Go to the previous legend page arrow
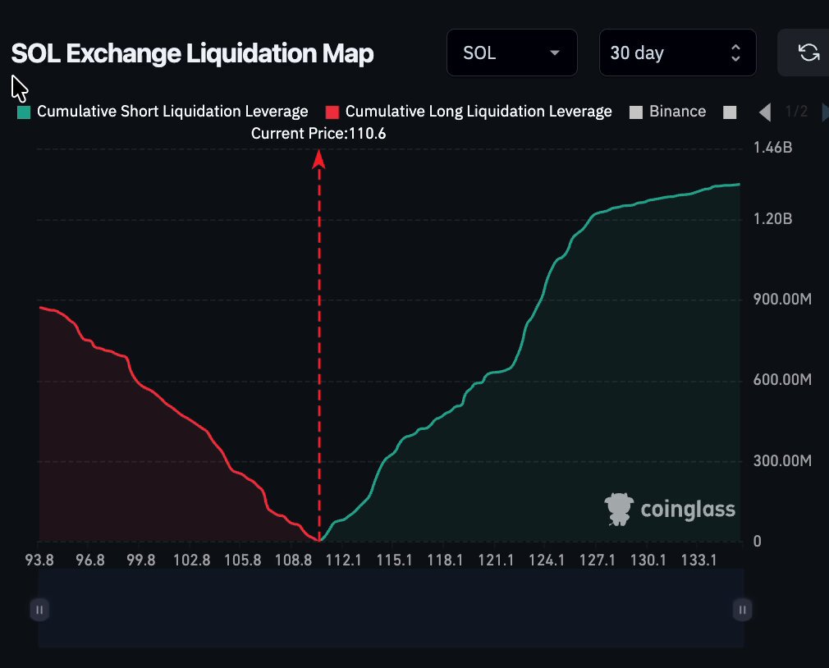This screenshot has height=668, width=829. [765, 112]
